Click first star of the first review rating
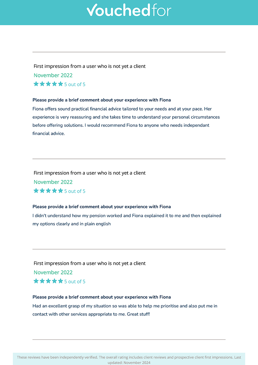 click(x=36, y=84)
